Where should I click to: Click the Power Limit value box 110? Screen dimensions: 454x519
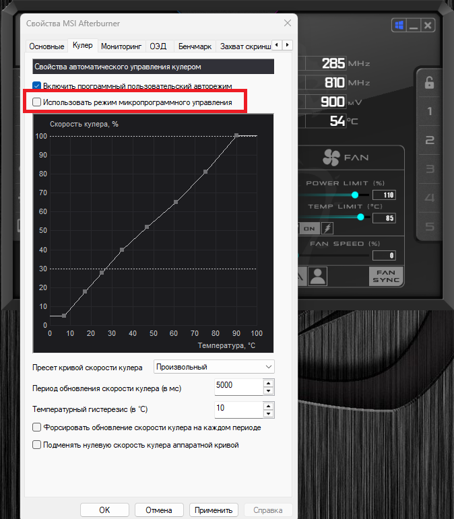point(384,195)
